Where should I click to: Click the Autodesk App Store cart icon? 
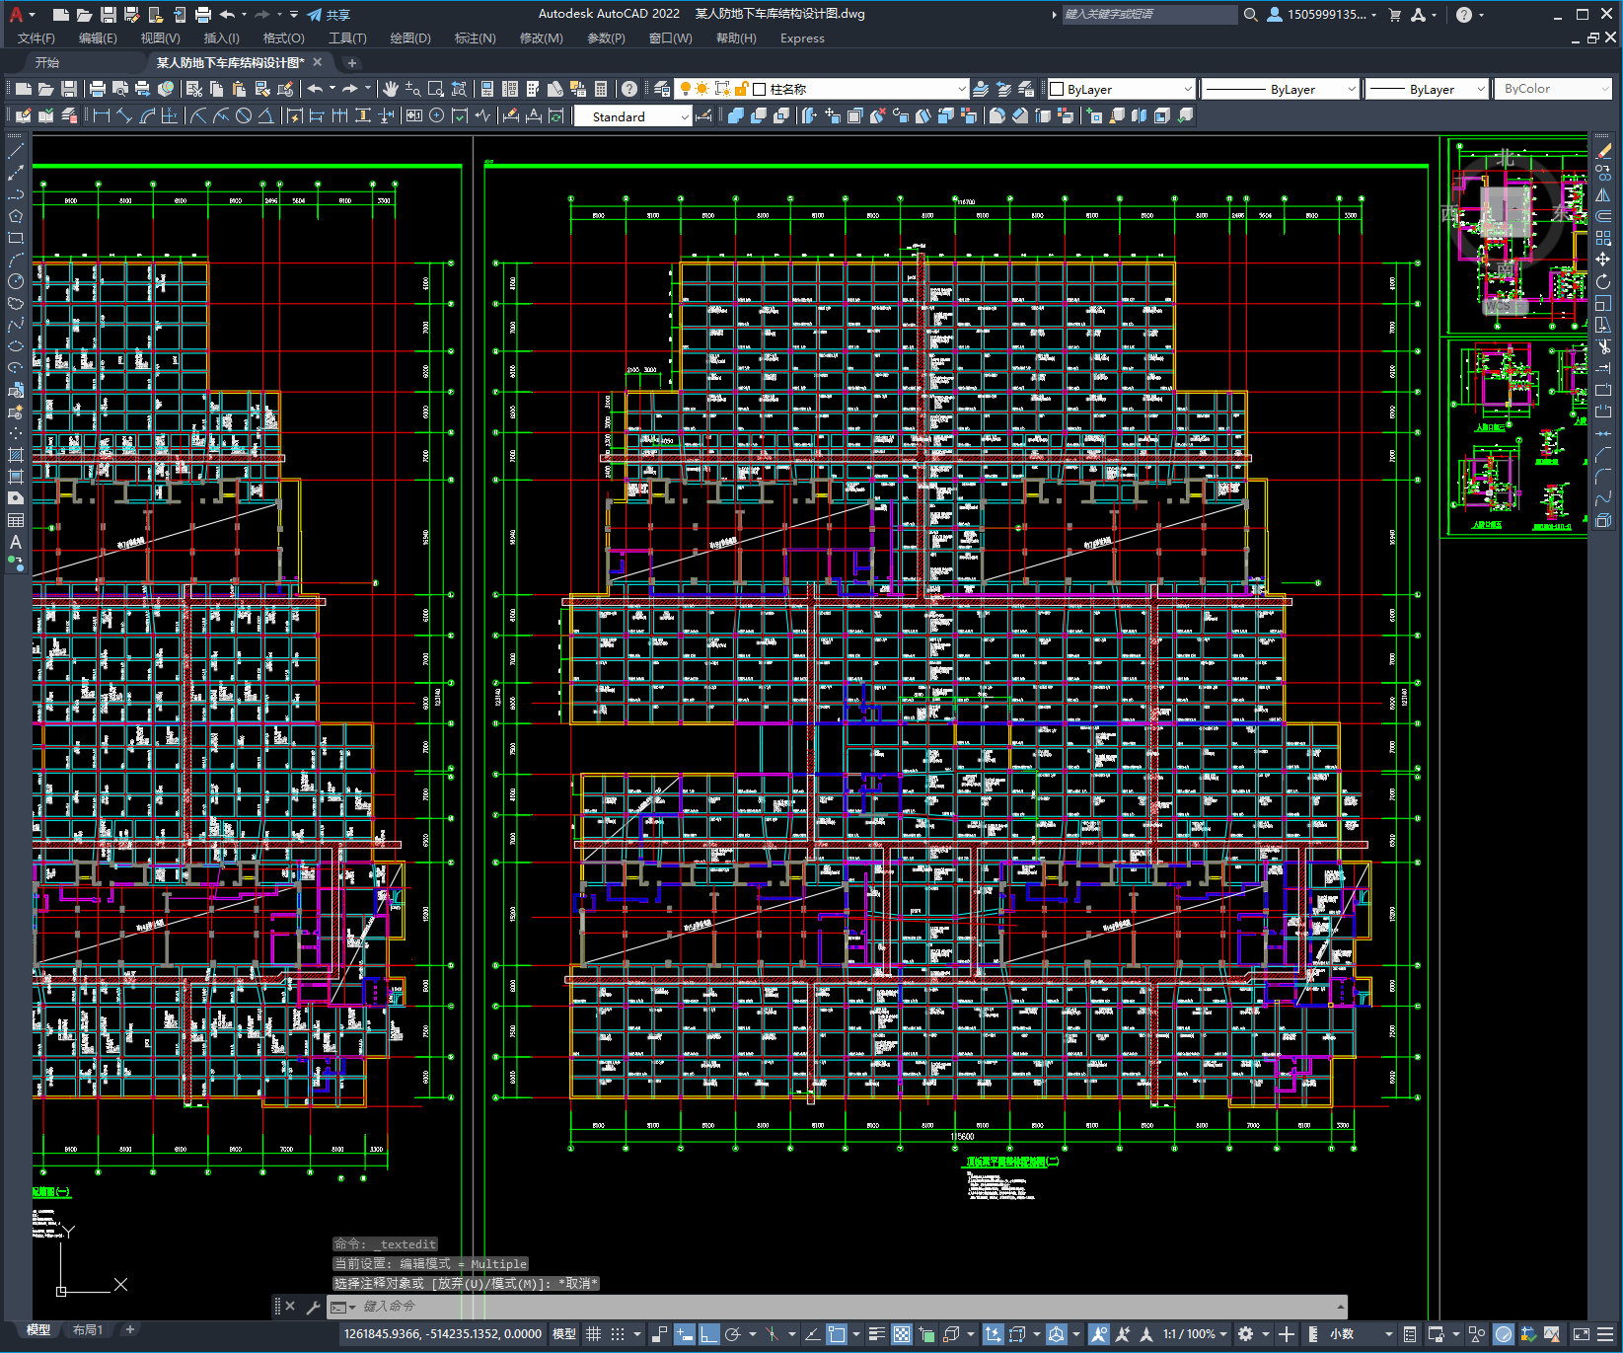(x=1395, y=15)
